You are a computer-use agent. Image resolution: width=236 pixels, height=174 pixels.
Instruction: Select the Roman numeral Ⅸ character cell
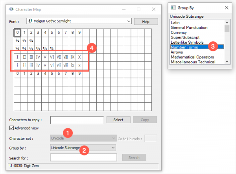pyautogui.click(x=72, y=57)
